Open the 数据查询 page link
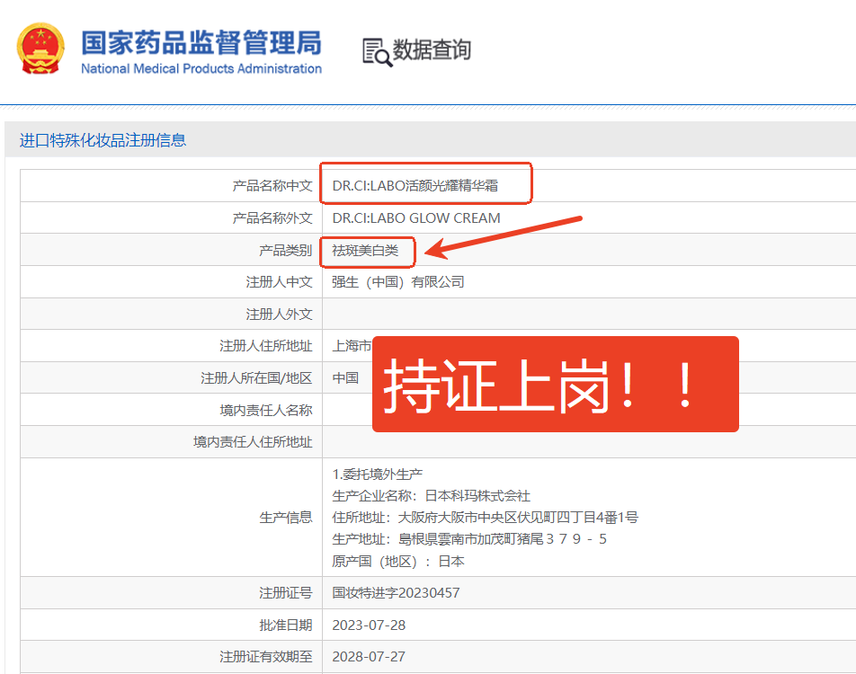Image resolution: width=856 pixels, height=674 pixels. click(432, 50)
